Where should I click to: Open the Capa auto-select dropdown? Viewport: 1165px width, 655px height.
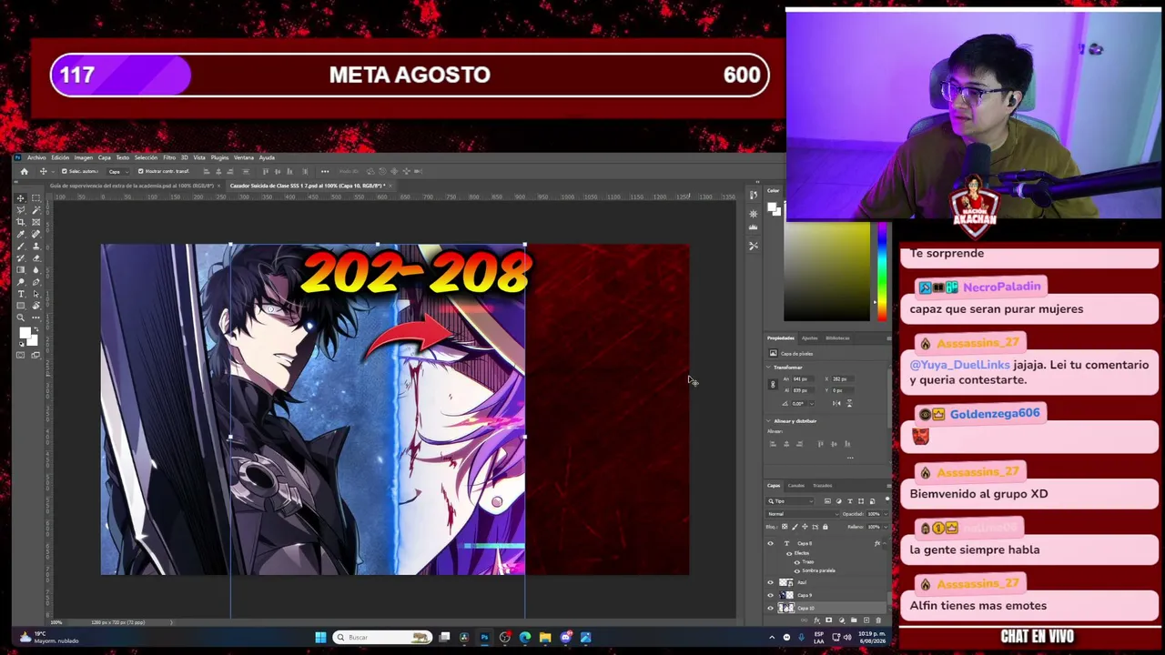(x=117, y=171)
